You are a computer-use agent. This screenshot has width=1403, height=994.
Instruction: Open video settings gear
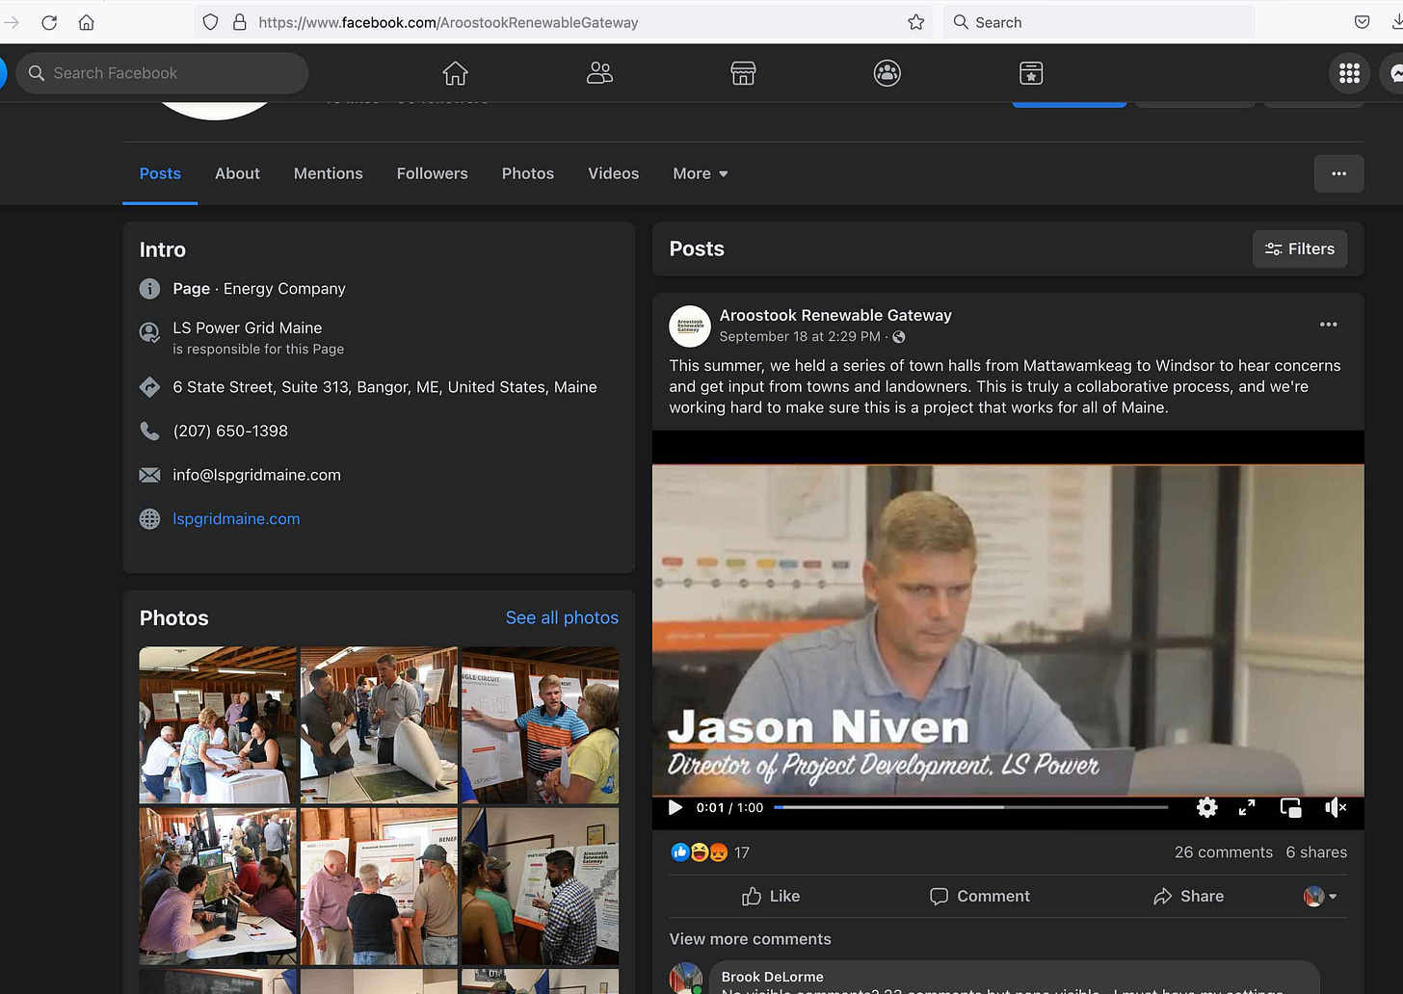coord(1206,807)
